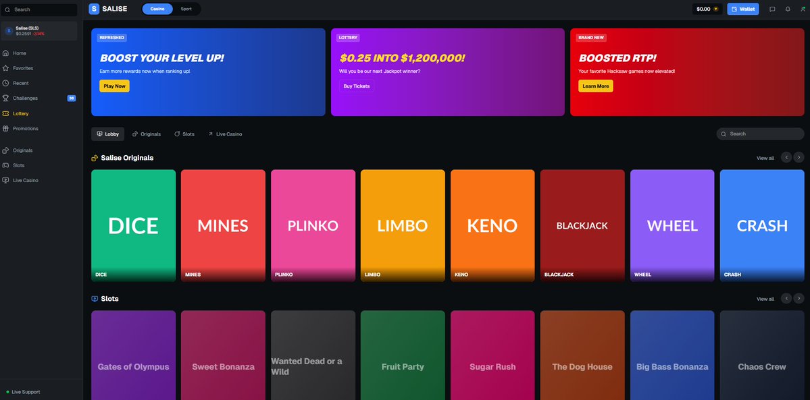810x400 pixels.
Task: Open the PLINKO game card
Action: pyautogui.click(x=313, y=225)
